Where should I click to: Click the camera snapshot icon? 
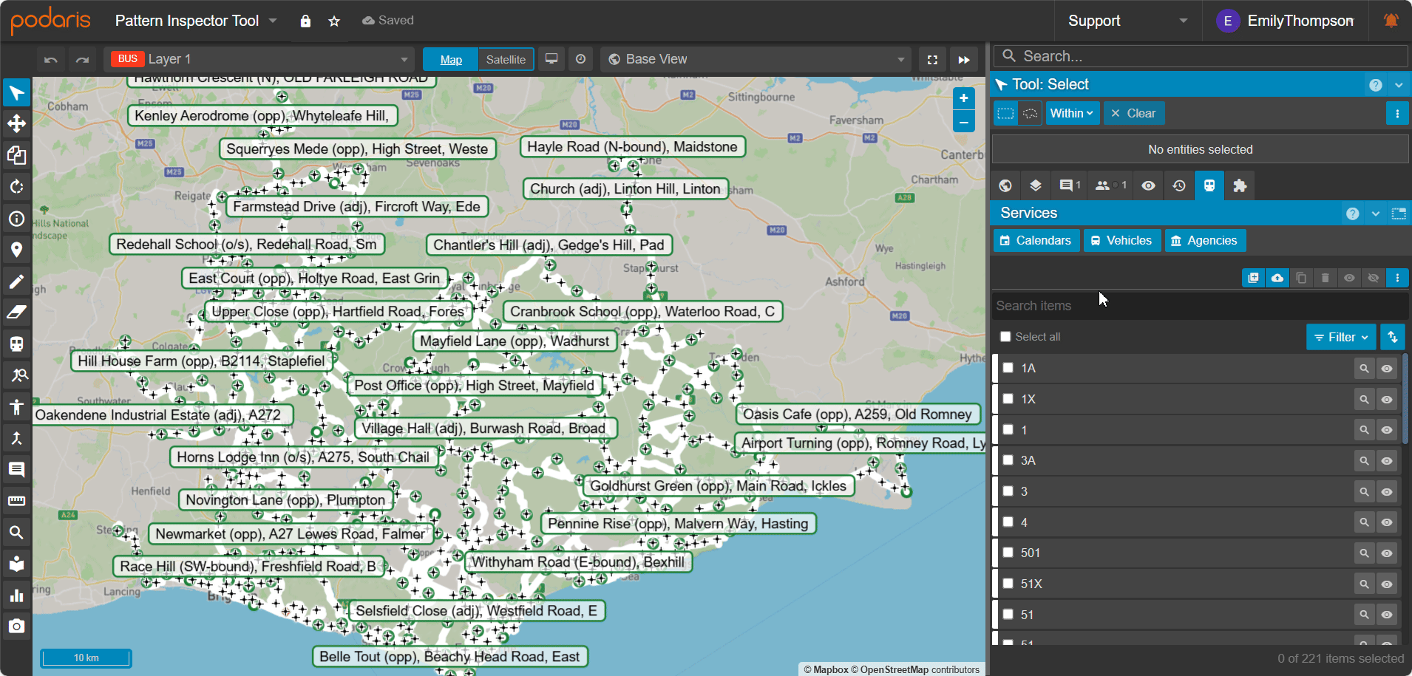pos(16,627)
